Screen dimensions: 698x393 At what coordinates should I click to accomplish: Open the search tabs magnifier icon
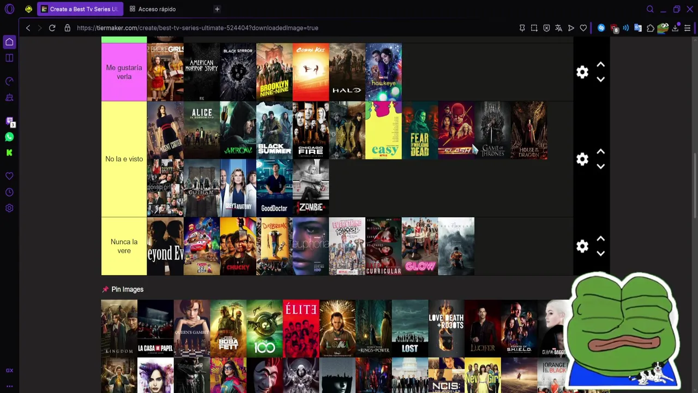tap(650, 9)
